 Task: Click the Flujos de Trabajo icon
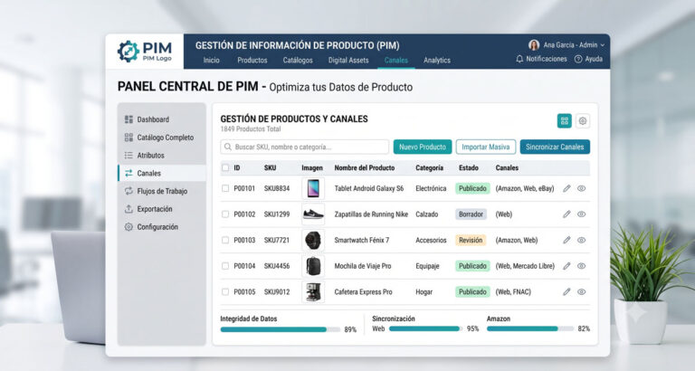[x=129, y=191]
